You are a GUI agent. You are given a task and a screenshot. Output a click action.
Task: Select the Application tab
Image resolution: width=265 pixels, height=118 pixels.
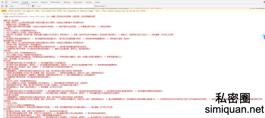[78, 2]
